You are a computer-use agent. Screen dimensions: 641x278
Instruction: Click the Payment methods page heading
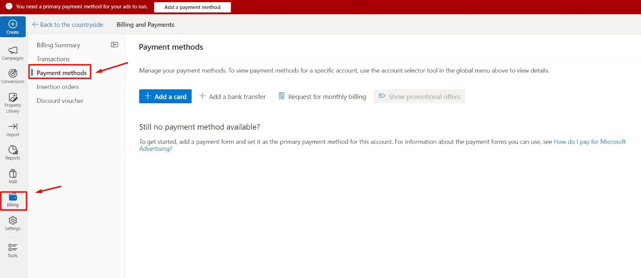(x=171, y=47)
